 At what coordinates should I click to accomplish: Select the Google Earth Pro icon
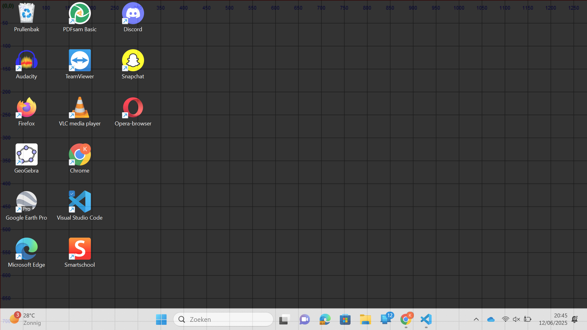(x=27, y=206)
